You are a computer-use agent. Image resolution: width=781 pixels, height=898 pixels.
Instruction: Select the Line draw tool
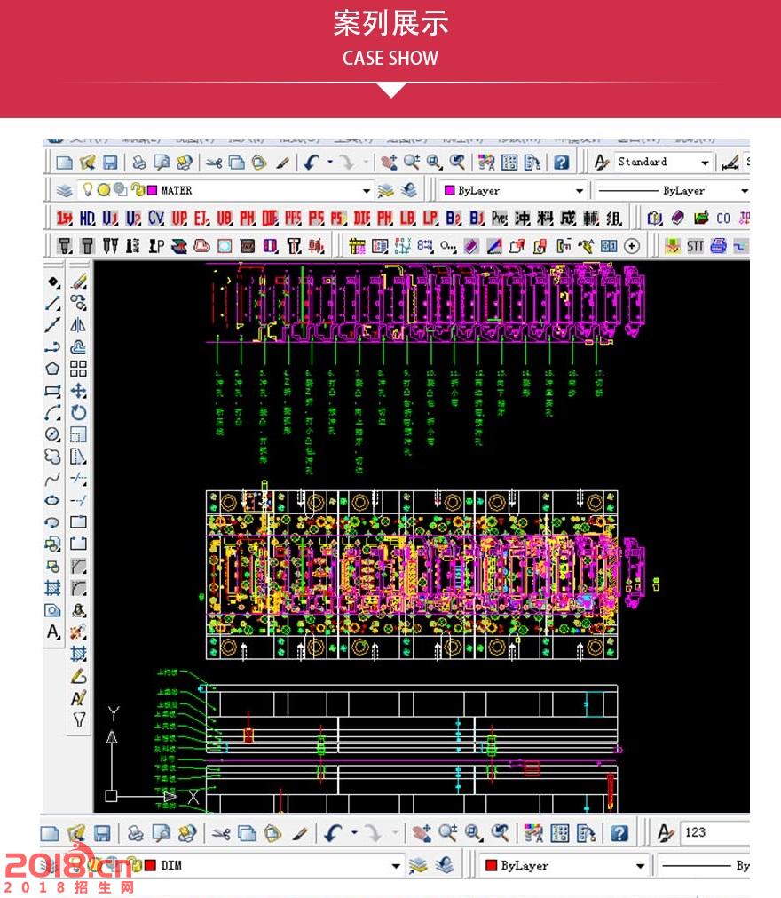click(52, 303)
